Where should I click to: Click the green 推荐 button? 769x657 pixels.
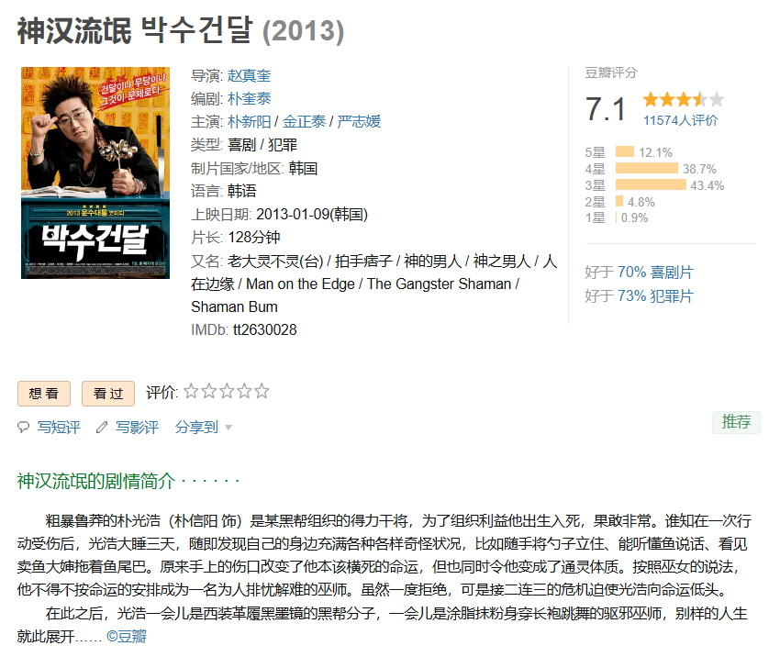736,422
